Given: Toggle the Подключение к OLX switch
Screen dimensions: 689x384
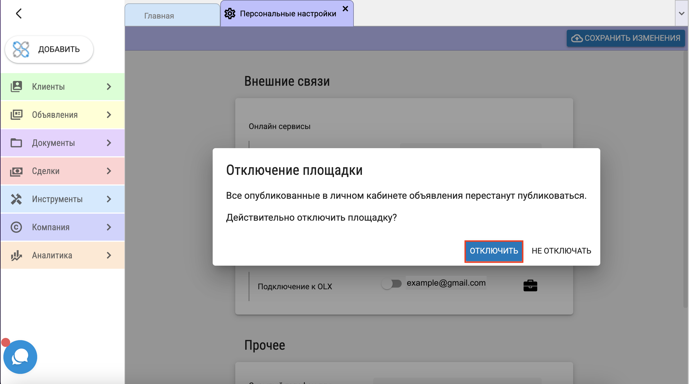Looking at the screenshot, I should (392, 284).
